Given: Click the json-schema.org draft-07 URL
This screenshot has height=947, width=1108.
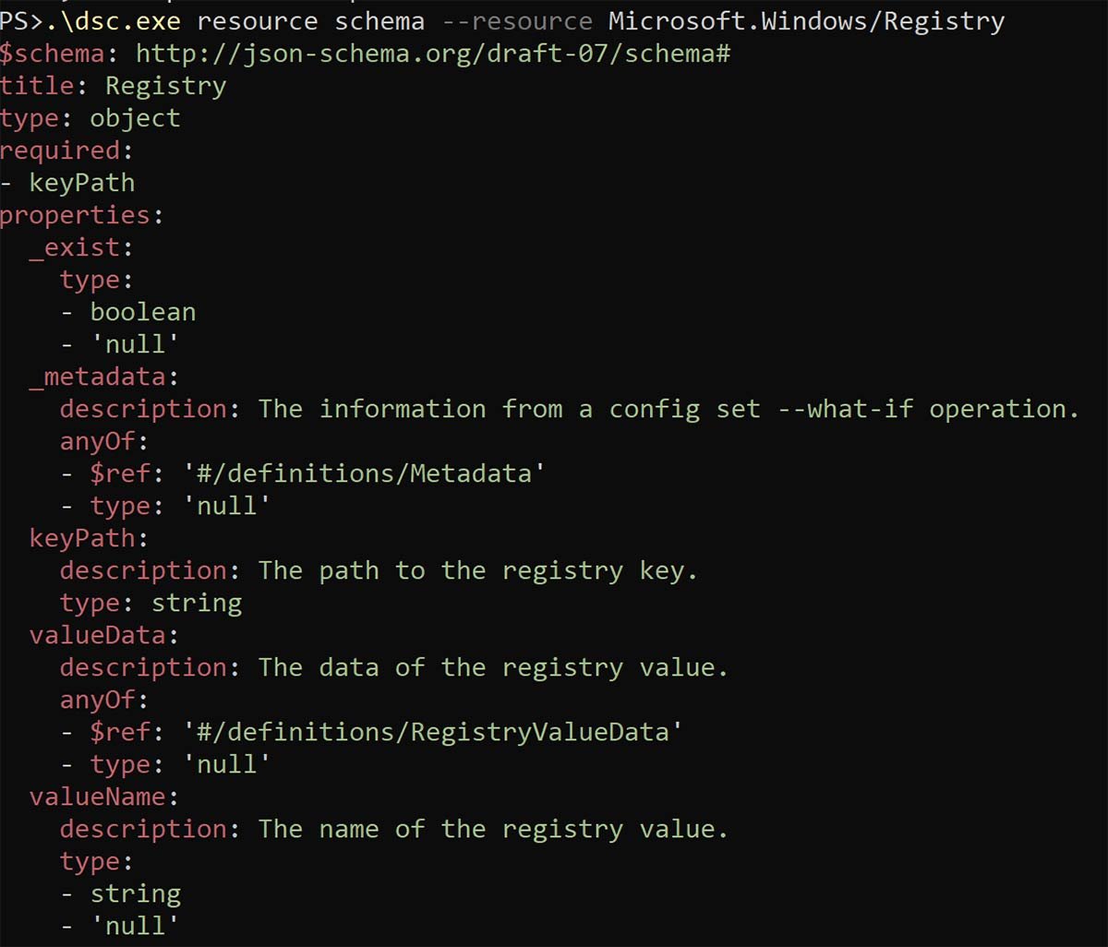Looking at the screenshot, I should (x=433, y=53).
